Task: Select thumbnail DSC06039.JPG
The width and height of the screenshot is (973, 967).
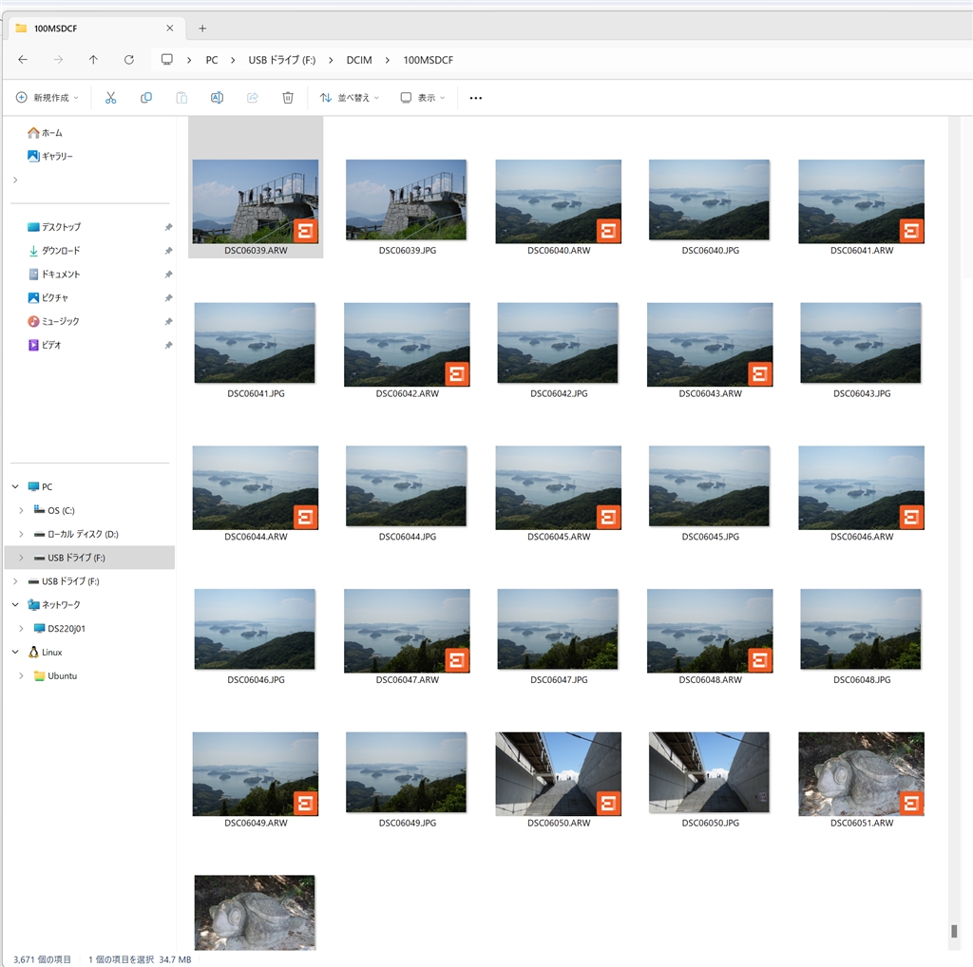Action: (407, 199)
